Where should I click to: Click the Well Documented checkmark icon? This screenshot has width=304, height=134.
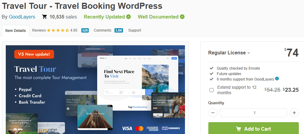pyautogui.click(x=182, y=17)
